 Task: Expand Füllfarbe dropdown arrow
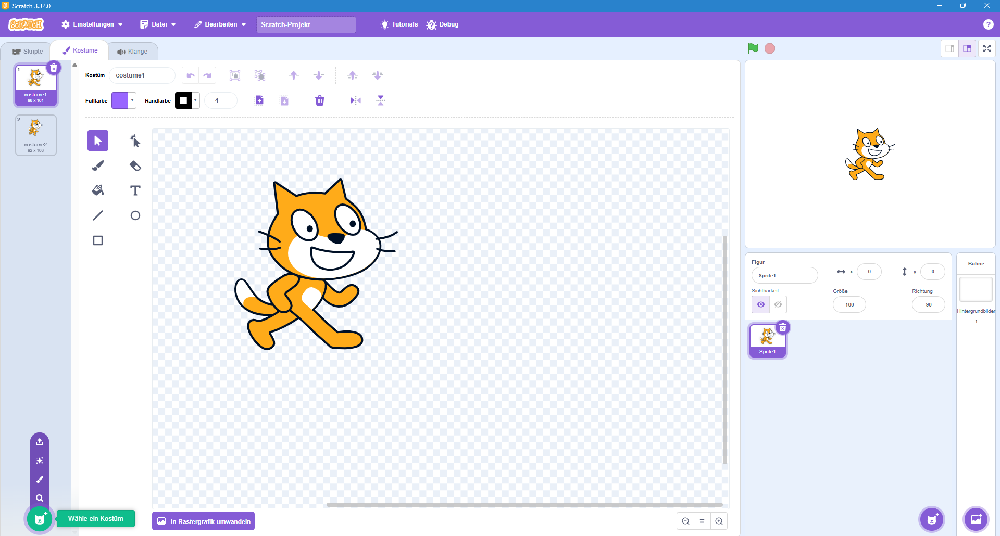132,100
